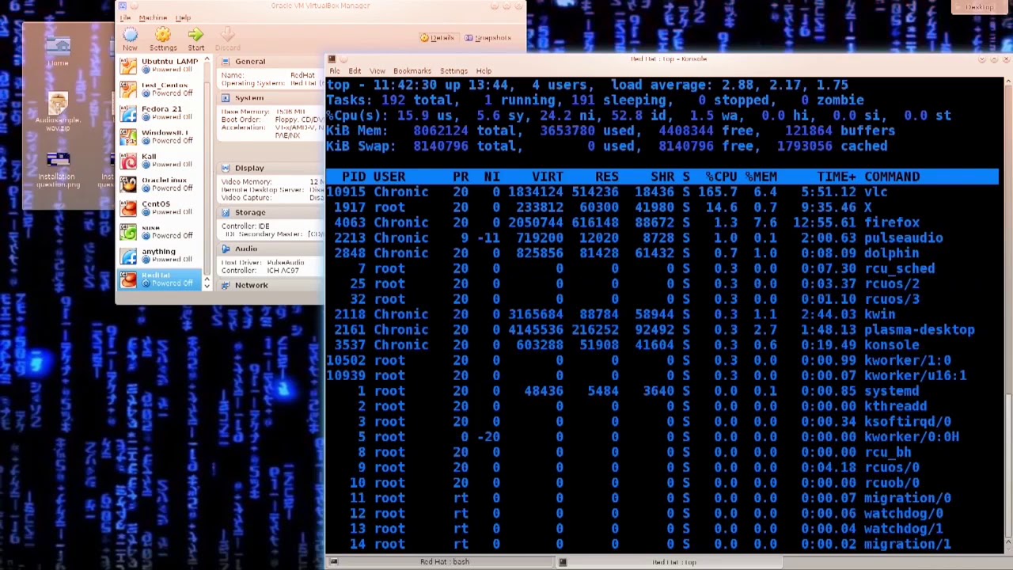Click the Audio section speaker icon

(226, 249)
